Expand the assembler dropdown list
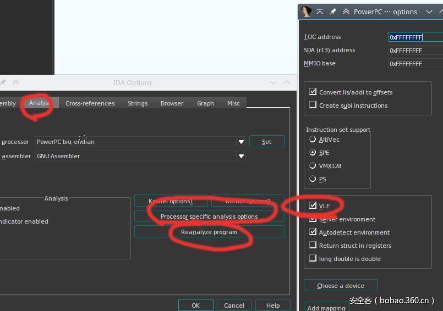The image size is (443, 311). [241, 156]
